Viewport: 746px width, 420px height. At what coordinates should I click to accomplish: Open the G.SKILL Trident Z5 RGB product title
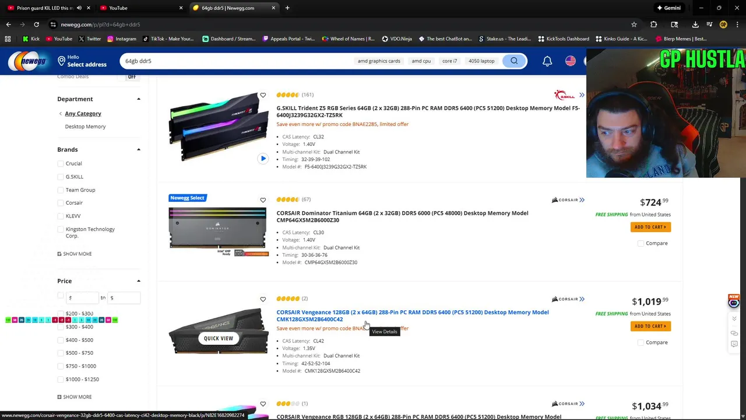tap(428, 112)
